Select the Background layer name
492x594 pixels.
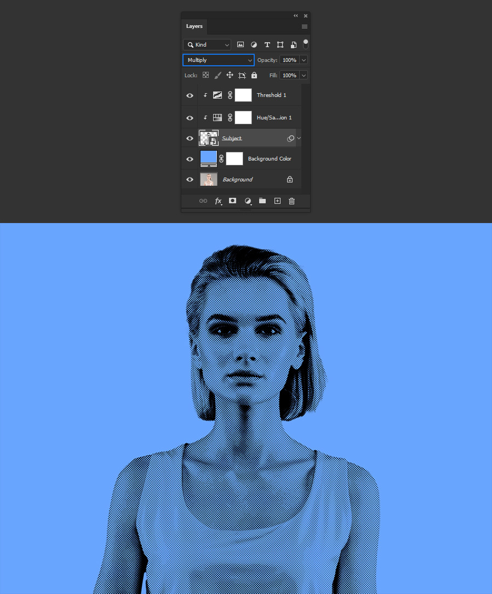coord(237,180)
